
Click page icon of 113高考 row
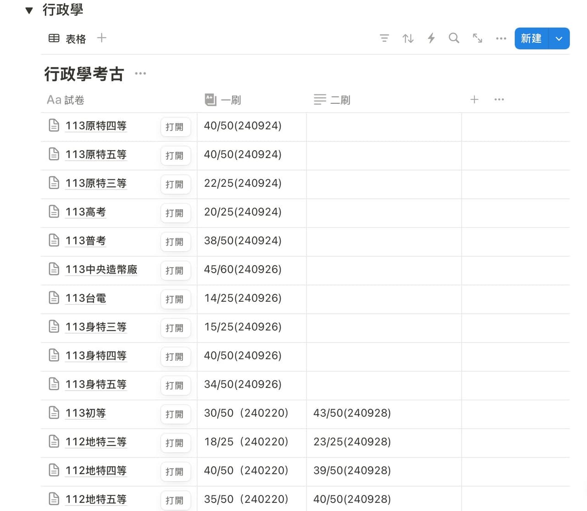pos(54,211)
